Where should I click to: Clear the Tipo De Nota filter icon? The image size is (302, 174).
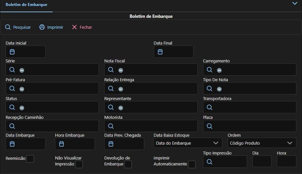click(219, 89)
